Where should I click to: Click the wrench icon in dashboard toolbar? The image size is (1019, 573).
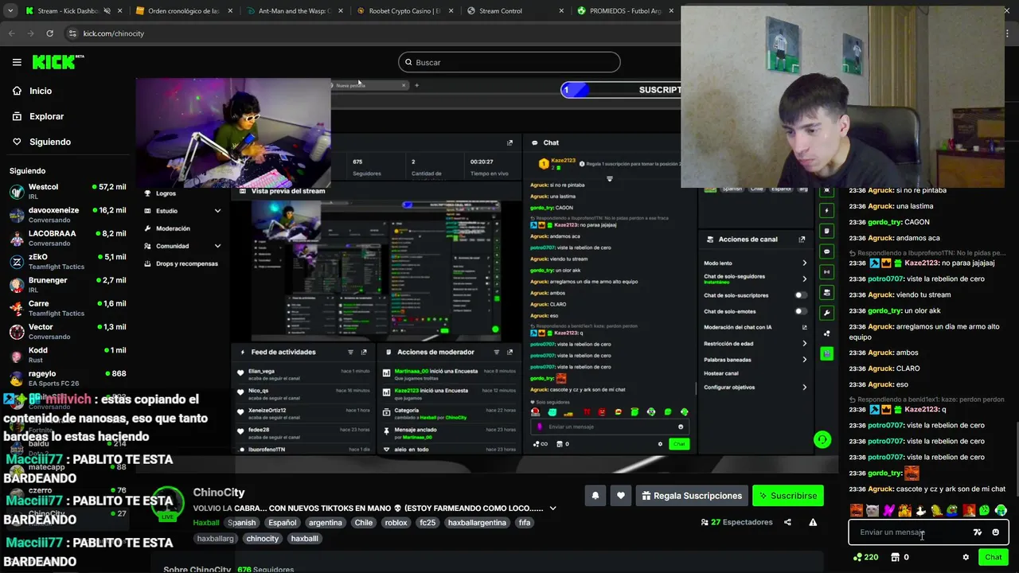[827, 313]
